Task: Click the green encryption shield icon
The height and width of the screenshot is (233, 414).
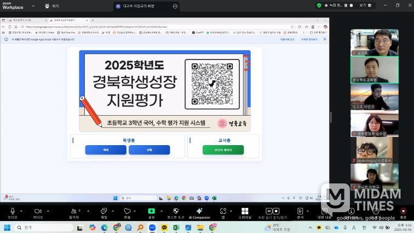Action: (x=319, y=5)
